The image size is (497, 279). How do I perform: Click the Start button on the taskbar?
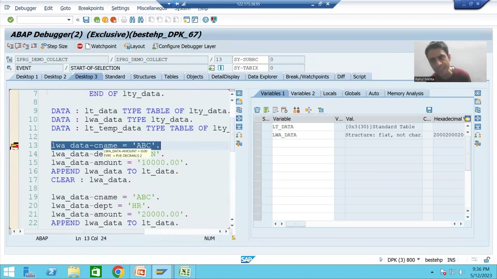pos(9,272)
